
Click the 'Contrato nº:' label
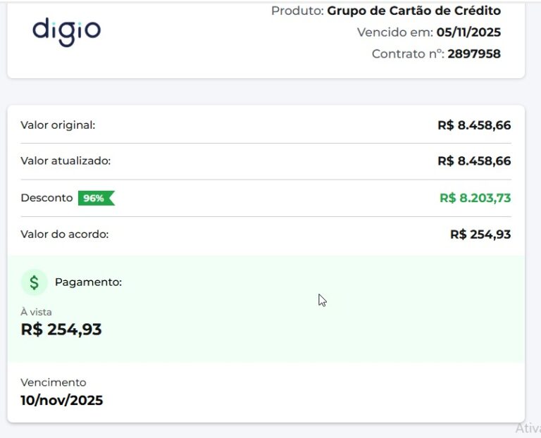pyautogui.click(x=408, y=54)
